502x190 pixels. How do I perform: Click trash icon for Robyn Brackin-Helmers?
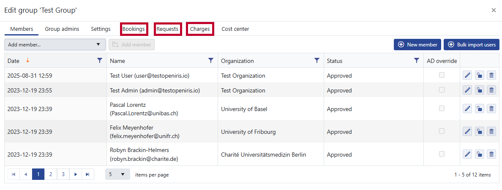[491, 154]
